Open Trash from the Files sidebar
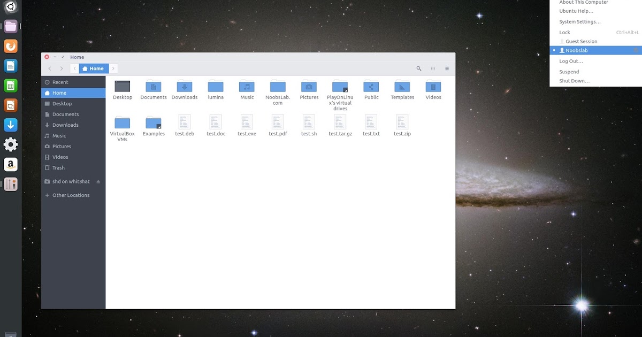The height and width of the screenshot is (337, 642). (x=59, y=167)
